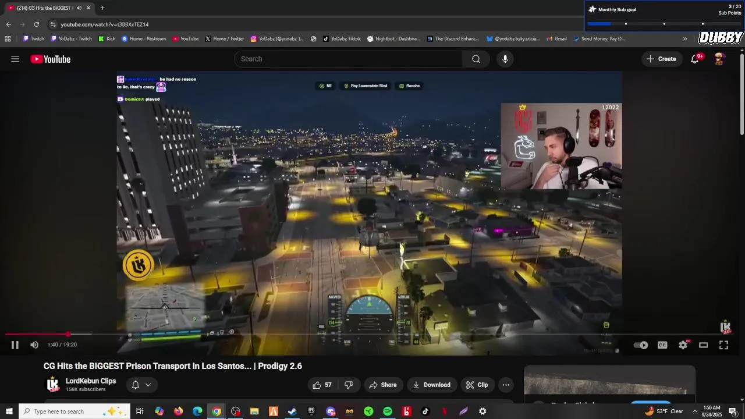This screenshot has width=745, height=419.
Task: Open the Windows Start menu
Action: pos(9,411)
